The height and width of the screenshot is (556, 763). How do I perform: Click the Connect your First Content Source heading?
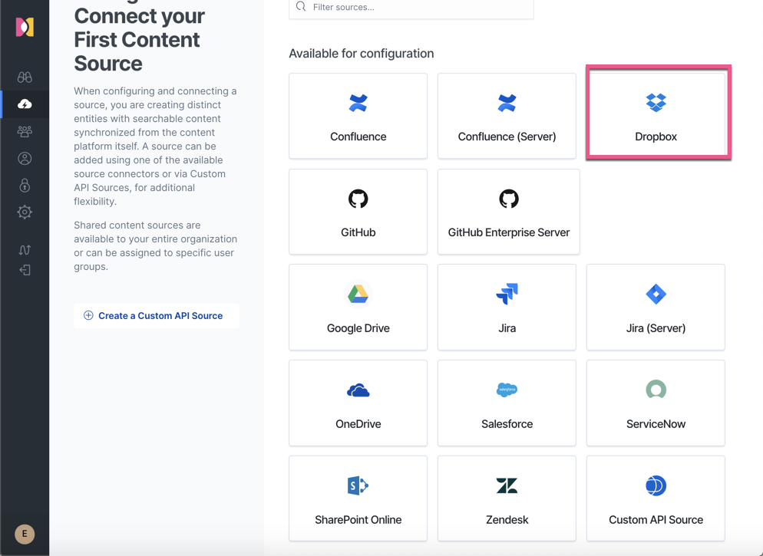139,40
